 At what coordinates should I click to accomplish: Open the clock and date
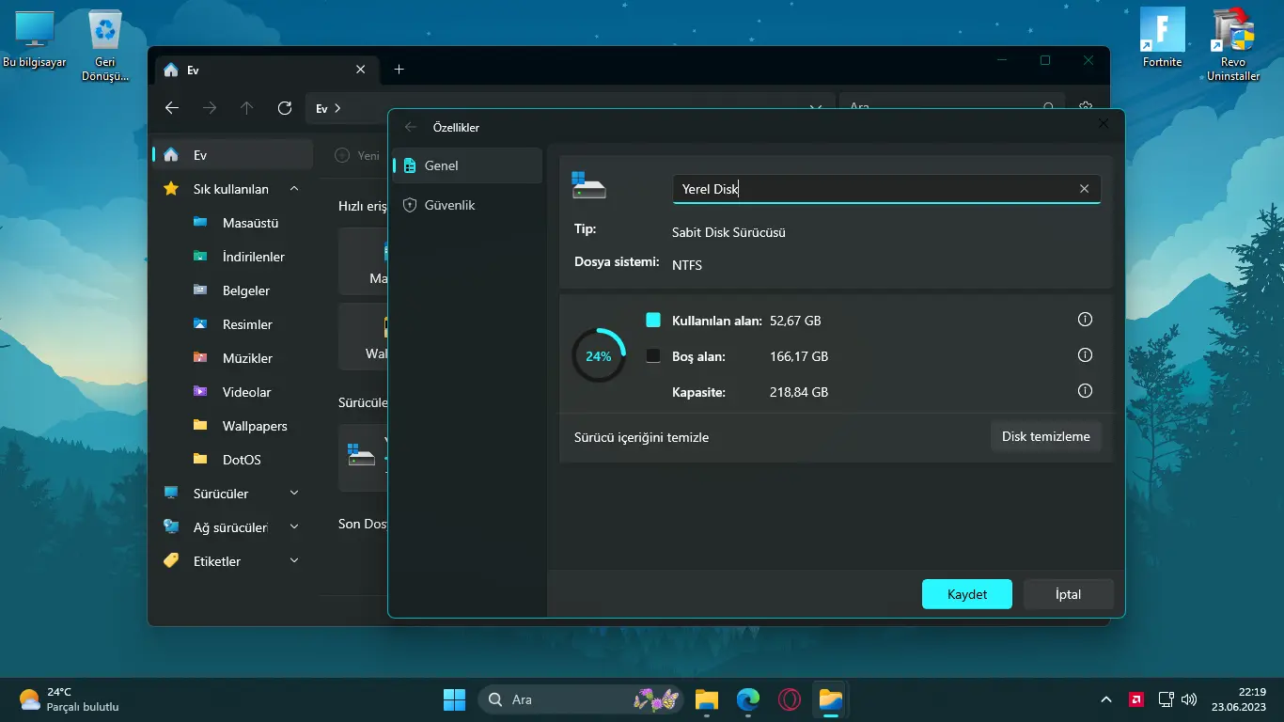[1239, 699]
